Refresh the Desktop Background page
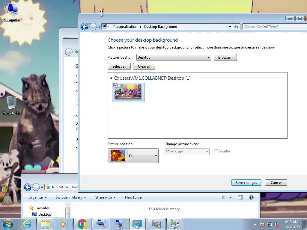307x230 pixels. pyautogui.click(x=237, y=27)
